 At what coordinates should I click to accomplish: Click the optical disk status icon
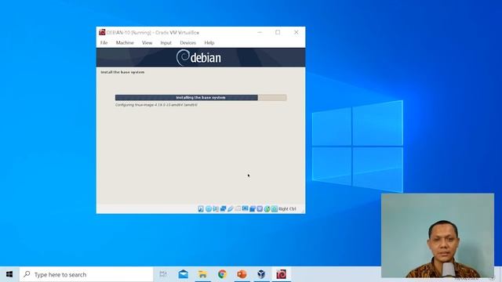[x=209, y=209]
